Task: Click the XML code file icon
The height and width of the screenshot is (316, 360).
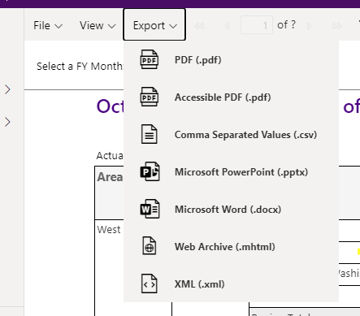Action: 150,284
